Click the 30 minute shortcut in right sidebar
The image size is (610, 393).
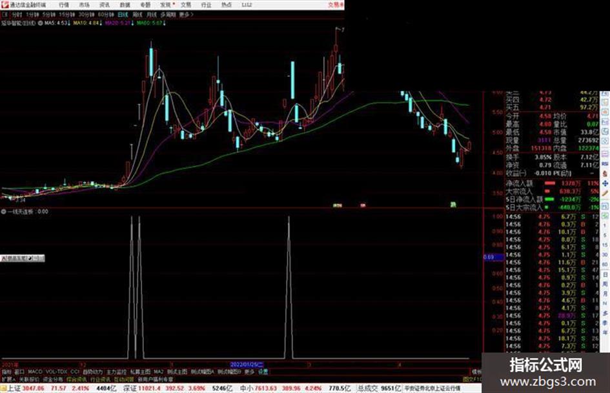(x=605, y=255)
